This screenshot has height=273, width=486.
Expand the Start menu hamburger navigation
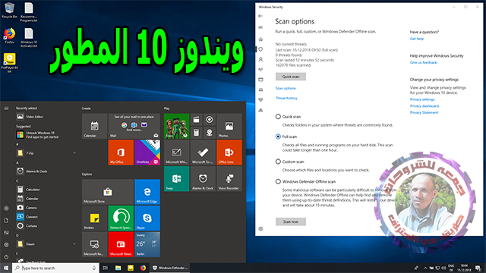coord(6,108)
